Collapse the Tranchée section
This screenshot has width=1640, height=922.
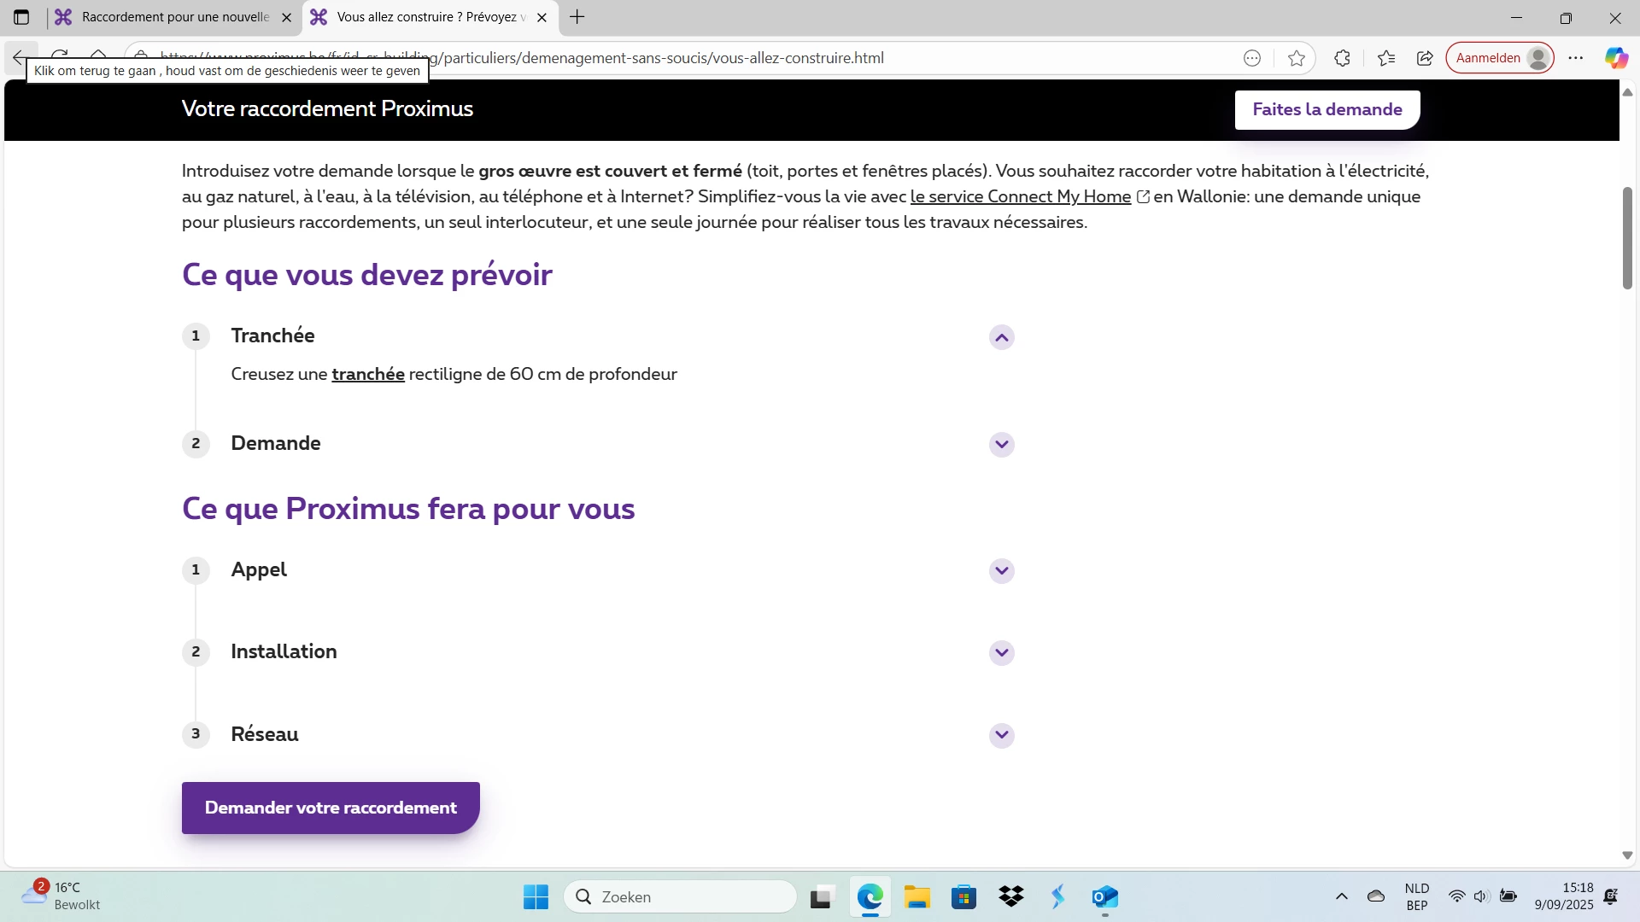pyautogui.click(x=1001, y=337)
